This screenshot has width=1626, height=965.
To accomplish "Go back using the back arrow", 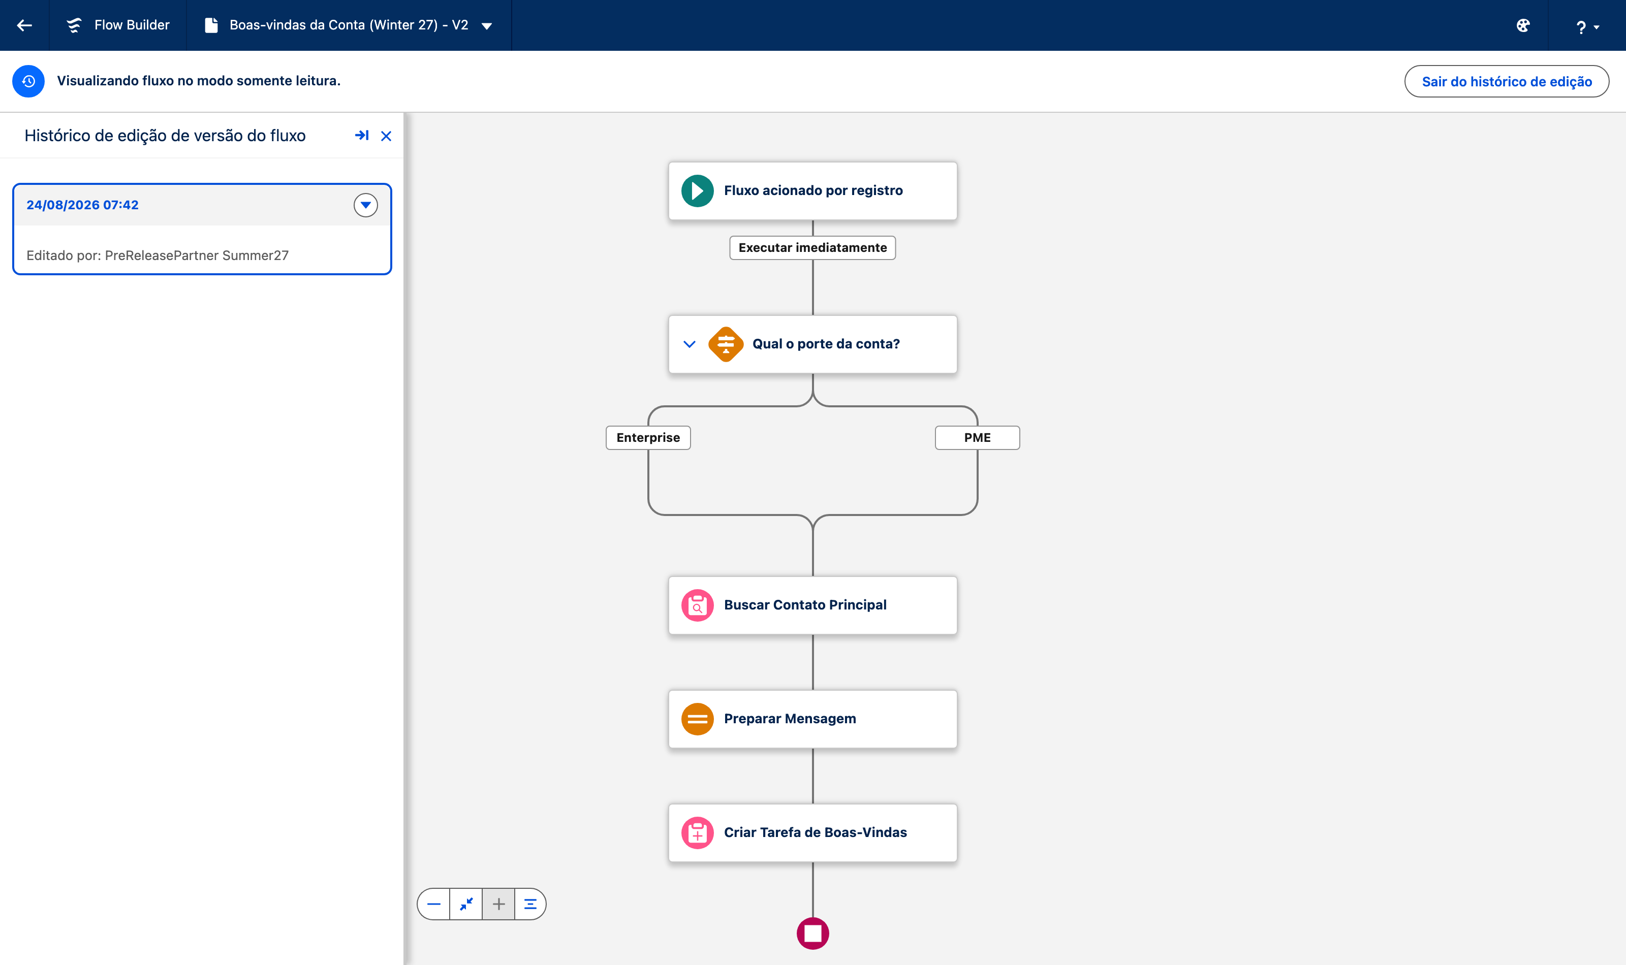I will click(25, 25).
